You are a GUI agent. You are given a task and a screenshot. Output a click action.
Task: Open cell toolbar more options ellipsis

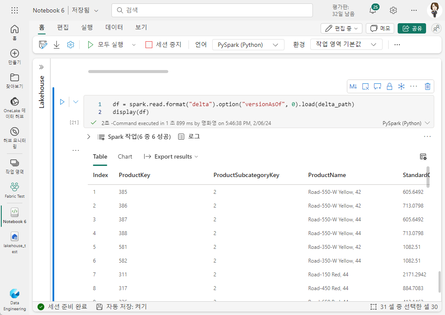(414, 86)
